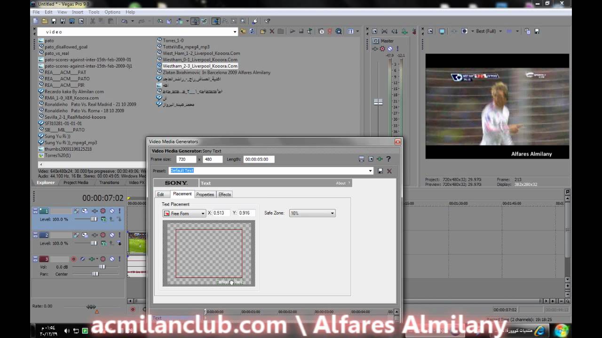Screen dimensions: 602x338
Task: Open the Explorer Views dropdown arrow
Action: tap(357, 31)
